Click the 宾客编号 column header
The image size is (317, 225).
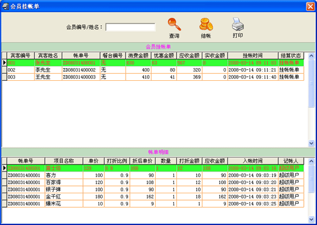21,55
